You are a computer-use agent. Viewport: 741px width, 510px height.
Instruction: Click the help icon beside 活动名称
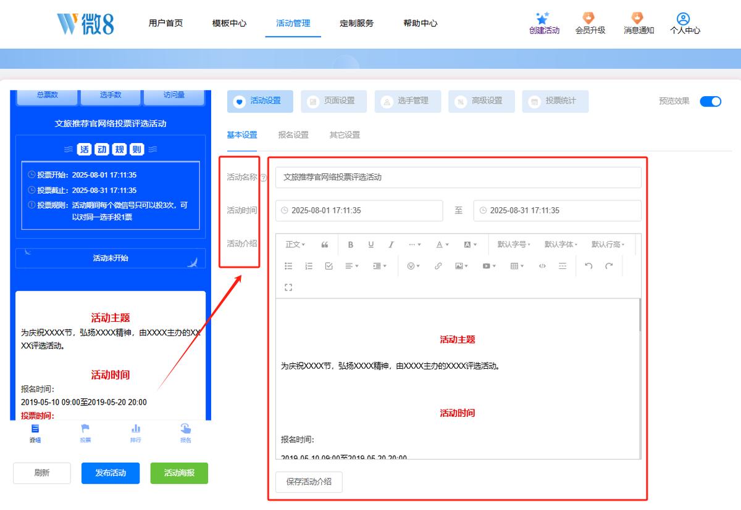pyautogui.click(x=264, y=178)
